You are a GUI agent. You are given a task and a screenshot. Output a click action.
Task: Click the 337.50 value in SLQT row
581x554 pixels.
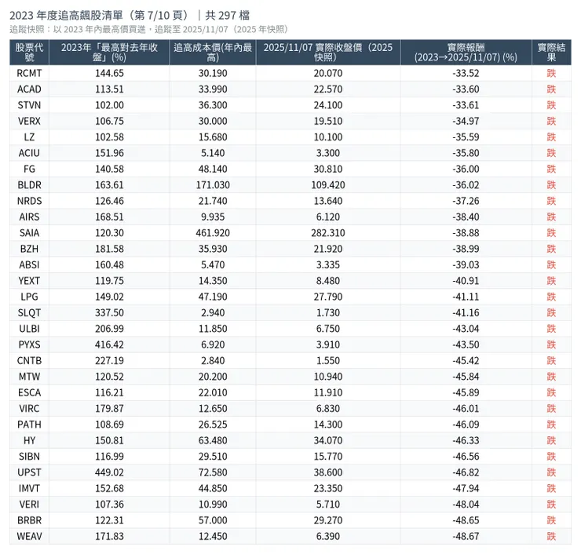click(x=109, y=312)
